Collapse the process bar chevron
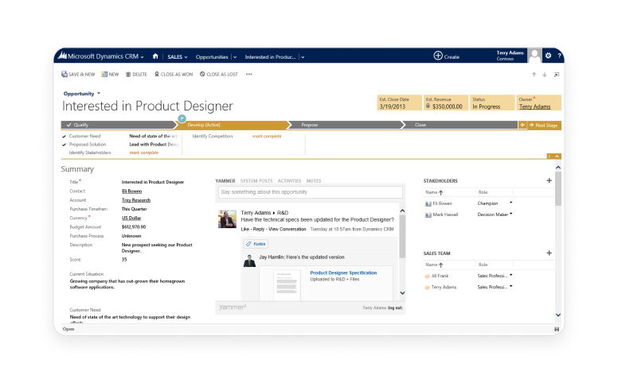Screen dimensions: 618x383 coord(557,156)
